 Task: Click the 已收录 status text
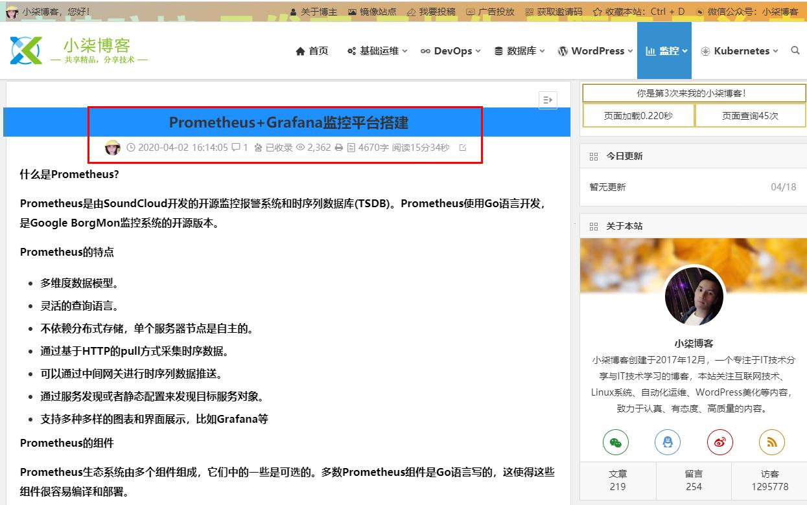[x=279, y=148]
